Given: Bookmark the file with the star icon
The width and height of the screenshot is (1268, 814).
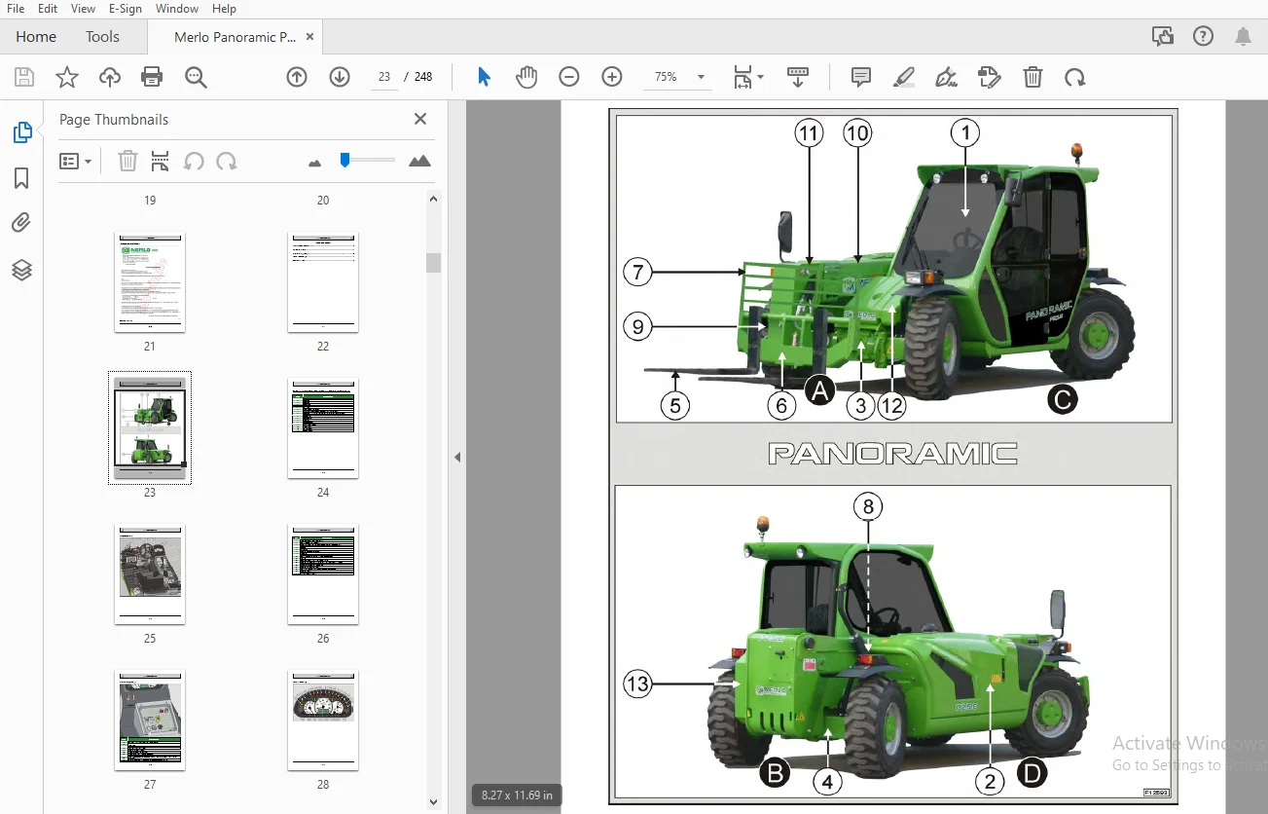Looking at the screenshot, I should point(67,78).
